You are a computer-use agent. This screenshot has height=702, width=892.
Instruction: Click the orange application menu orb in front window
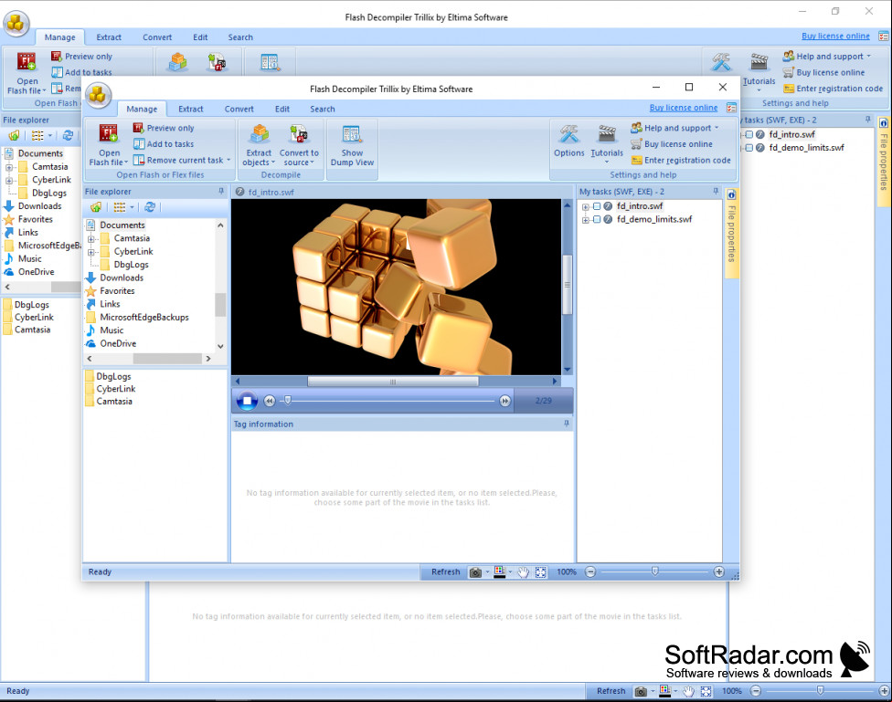(x=98, y=95)
